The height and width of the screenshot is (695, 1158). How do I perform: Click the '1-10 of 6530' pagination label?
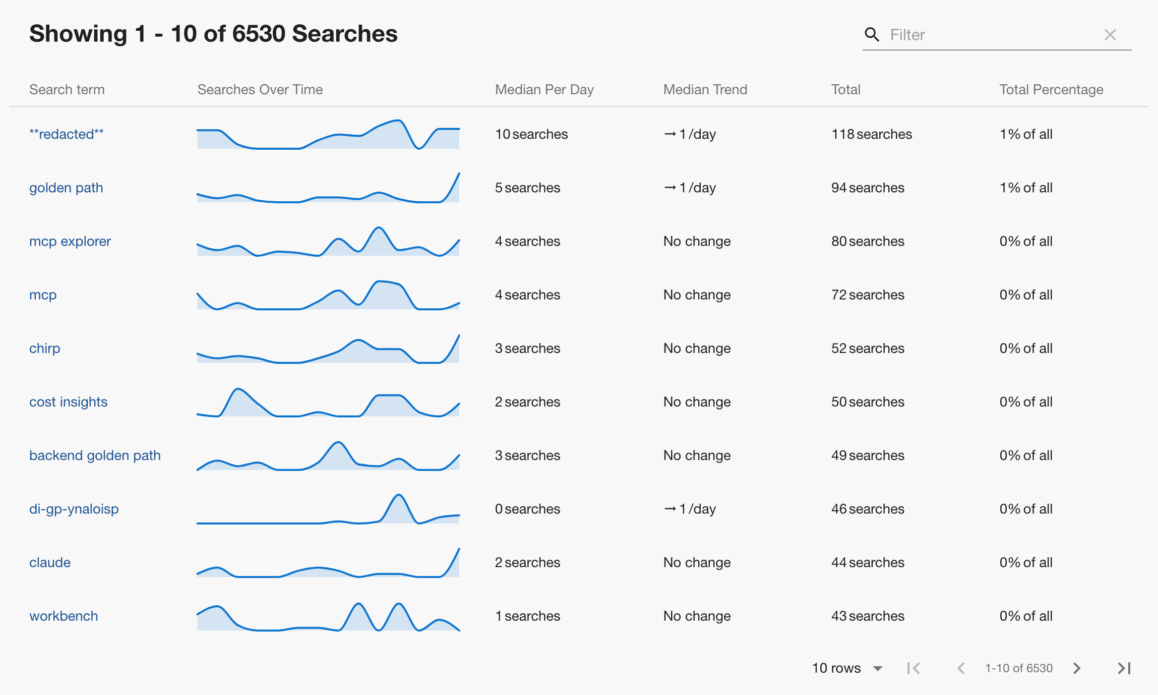(1019, 668)
